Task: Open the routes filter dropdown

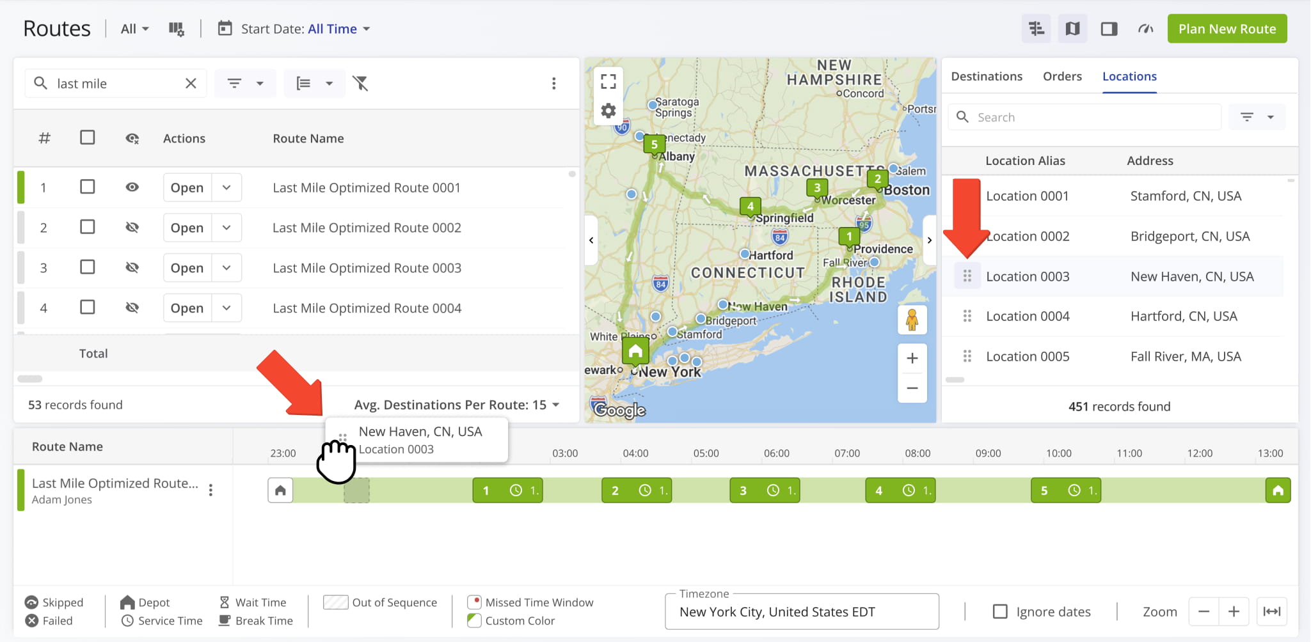Action: tap(245, 83)
